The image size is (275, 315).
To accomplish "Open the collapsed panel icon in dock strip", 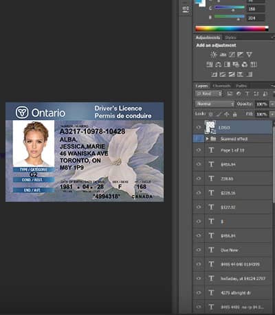I will click(x=186, y=9).
